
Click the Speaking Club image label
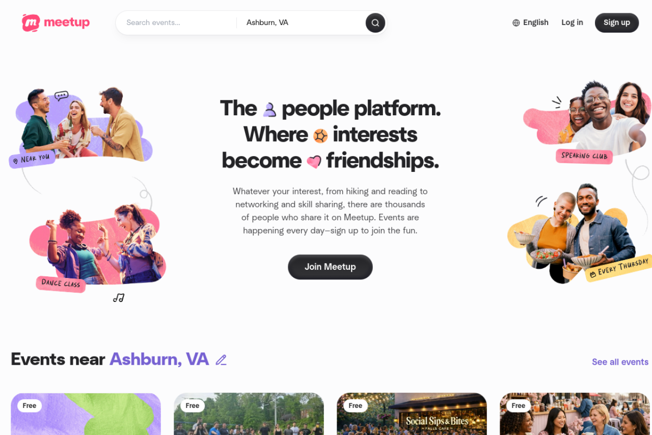tap(584, 156)
